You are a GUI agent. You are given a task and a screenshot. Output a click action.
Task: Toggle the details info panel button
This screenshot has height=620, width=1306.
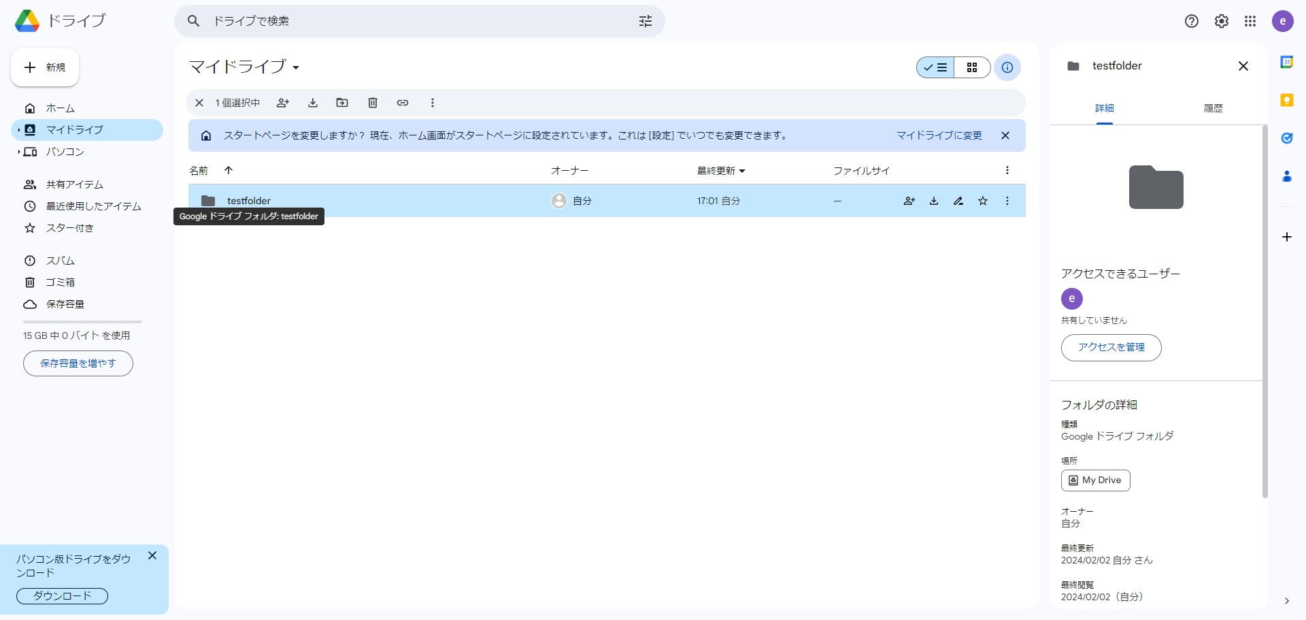pyautogui.click(x=1007, y=67)
